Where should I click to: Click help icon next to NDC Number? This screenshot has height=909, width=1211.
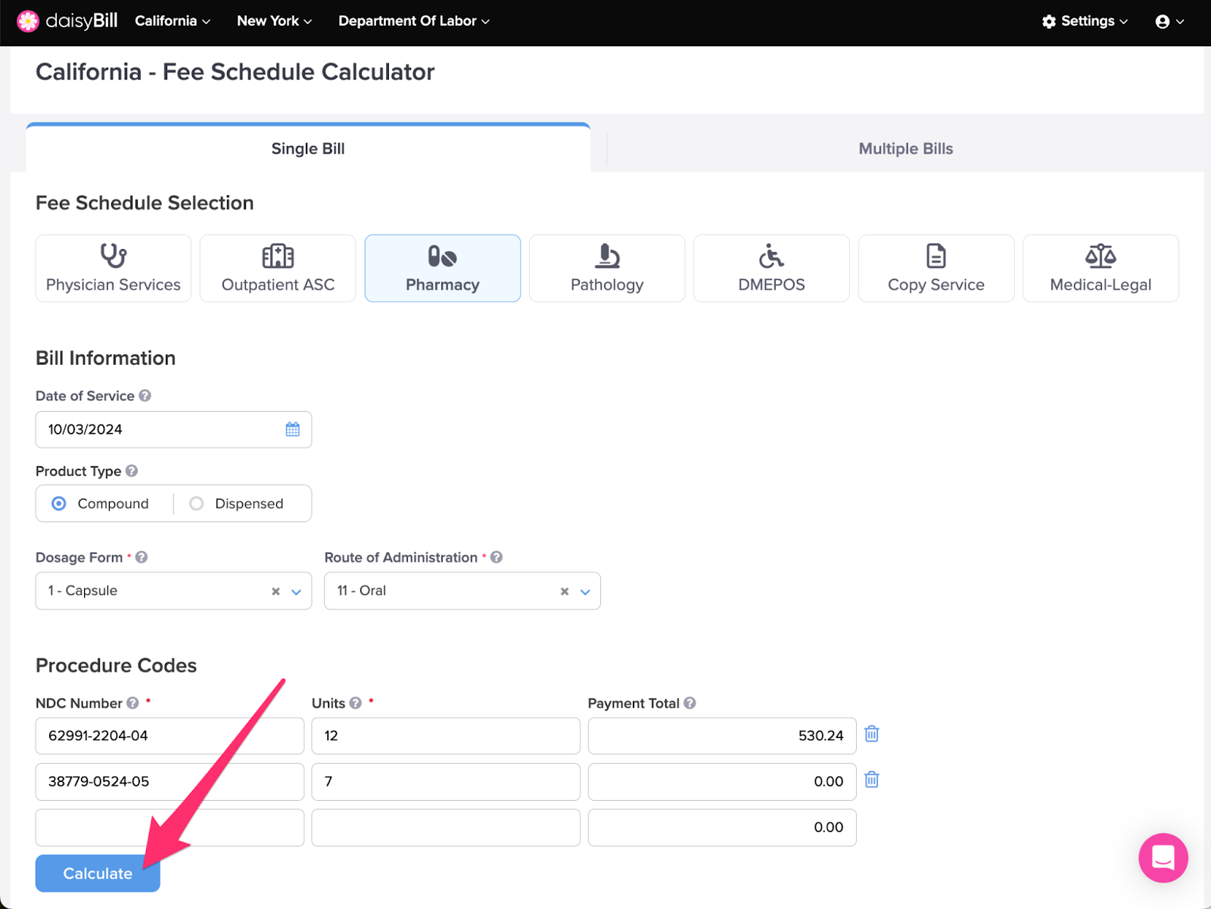click(x=132, y=703)
